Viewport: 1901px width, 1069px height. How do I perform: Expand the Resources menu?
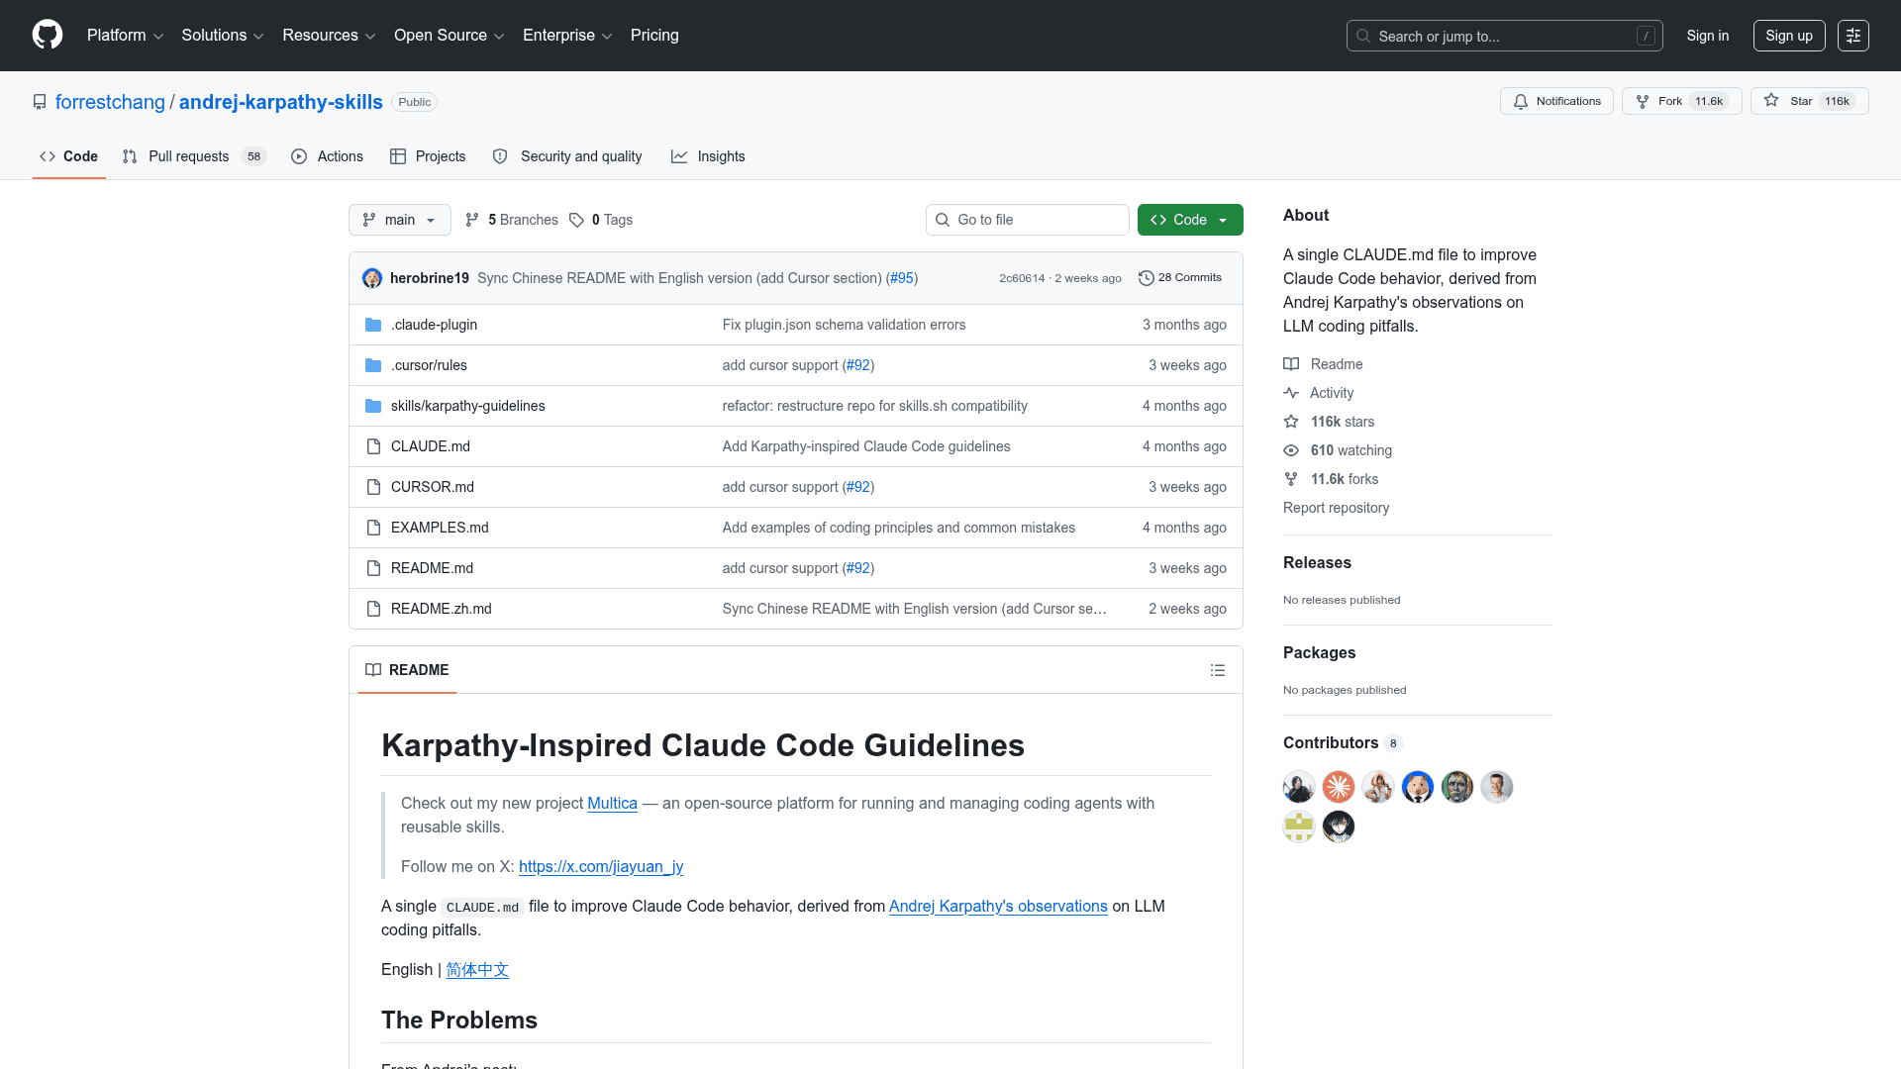[329, 36]
